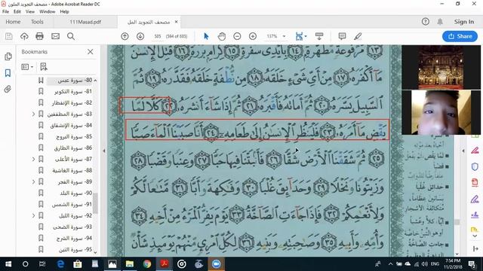Show hidden system tray icons
The image size is (483, 271).
pos(391,264)
